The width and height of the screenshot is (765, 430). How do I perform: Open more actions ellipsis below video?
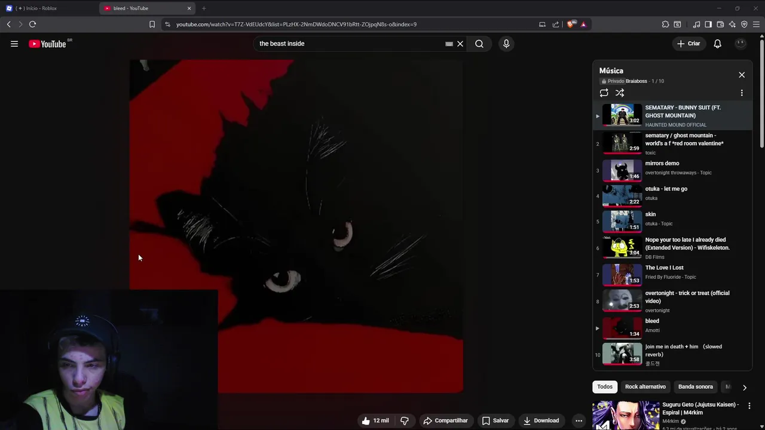[579, 420]
